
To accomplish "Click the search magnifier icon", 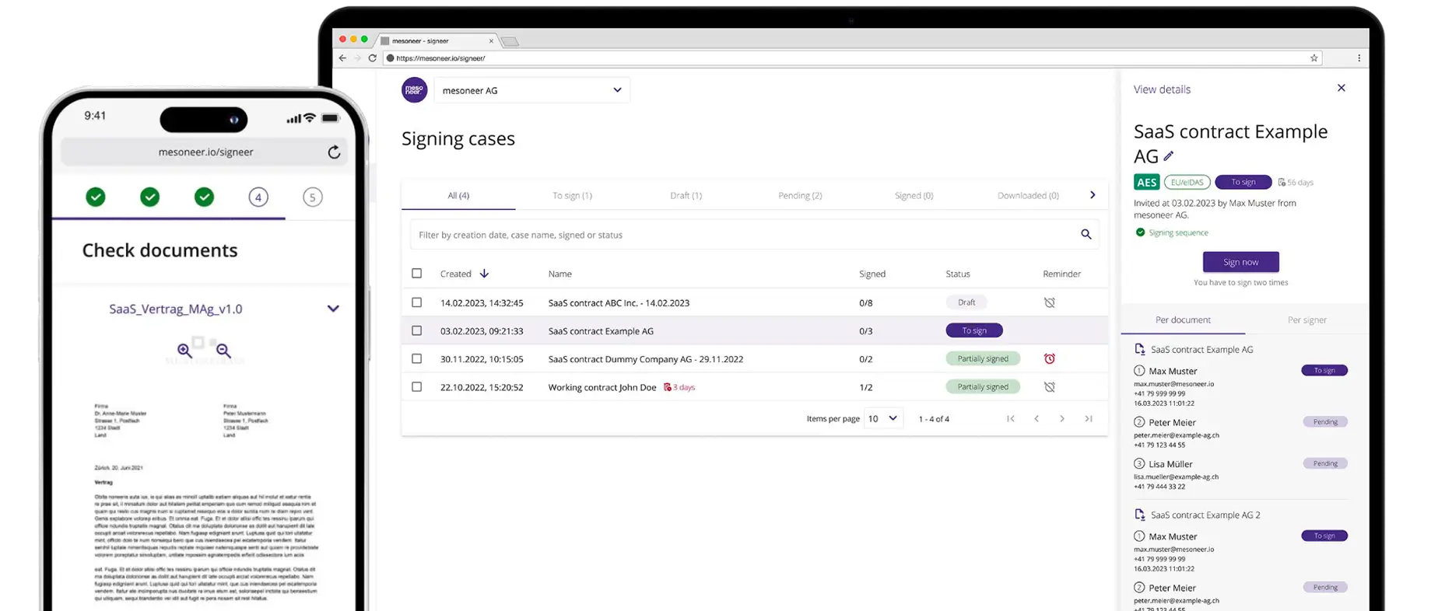I will [x=1086, y=235].
